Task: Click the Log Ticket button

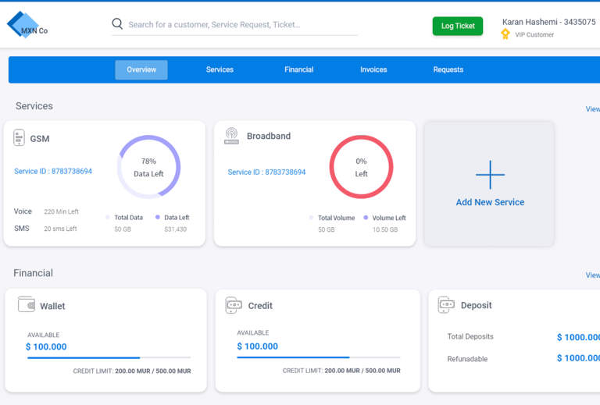Action: coord(458,26)
